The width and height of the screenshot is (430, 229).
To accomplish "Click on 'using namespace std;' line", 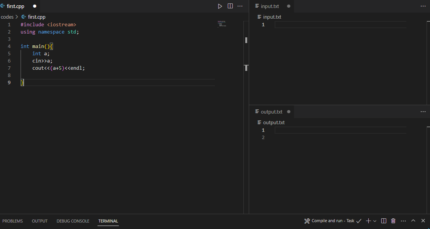I will pyautogui.click(x=50, y=32).
